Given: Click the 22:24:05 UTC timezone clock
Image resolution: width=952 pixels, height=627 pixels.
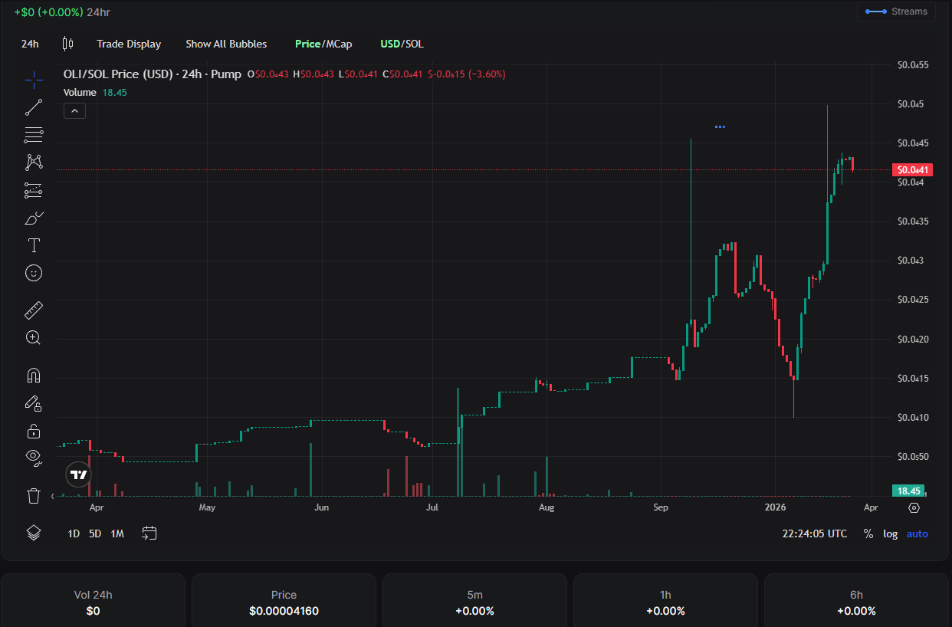Looking at the screenshot, I should 815,533.
